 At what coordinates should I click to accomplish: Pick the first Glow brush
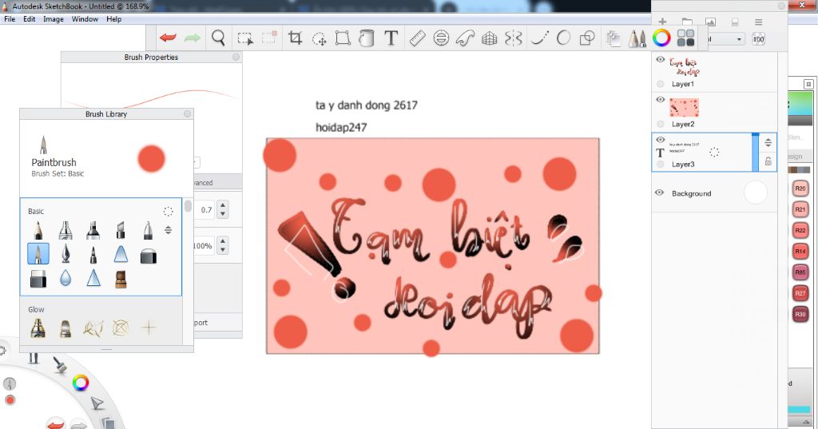pyautogui.click(x=38, y=328)
